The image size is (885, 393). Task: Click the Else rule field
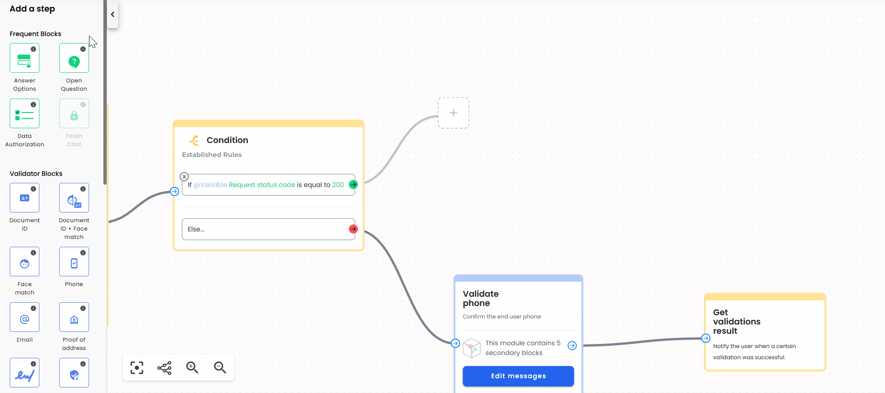tap(264, 229)
